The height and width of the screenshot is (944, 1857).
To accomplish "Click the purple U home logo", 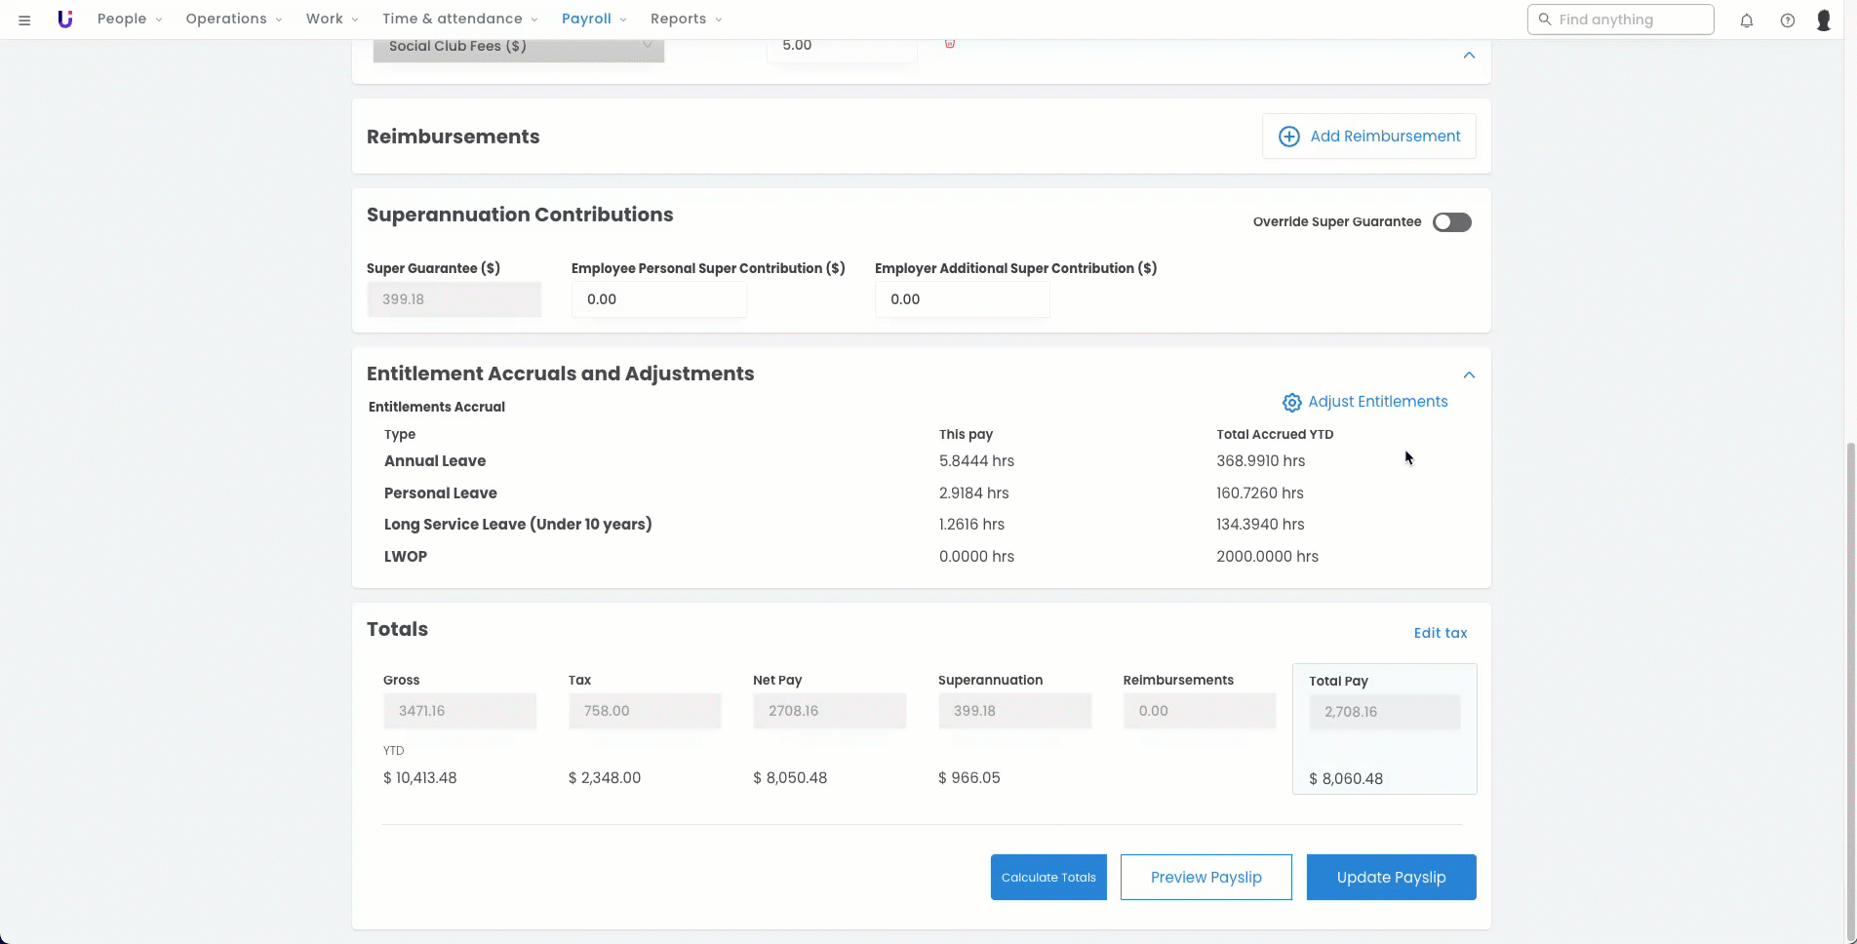I will click(64, 20).
